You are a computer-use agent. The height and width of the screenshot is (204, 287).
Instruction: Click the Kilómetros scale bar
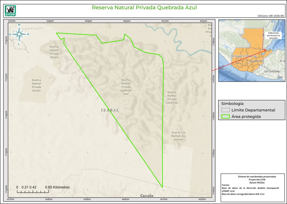click(43, 189)
